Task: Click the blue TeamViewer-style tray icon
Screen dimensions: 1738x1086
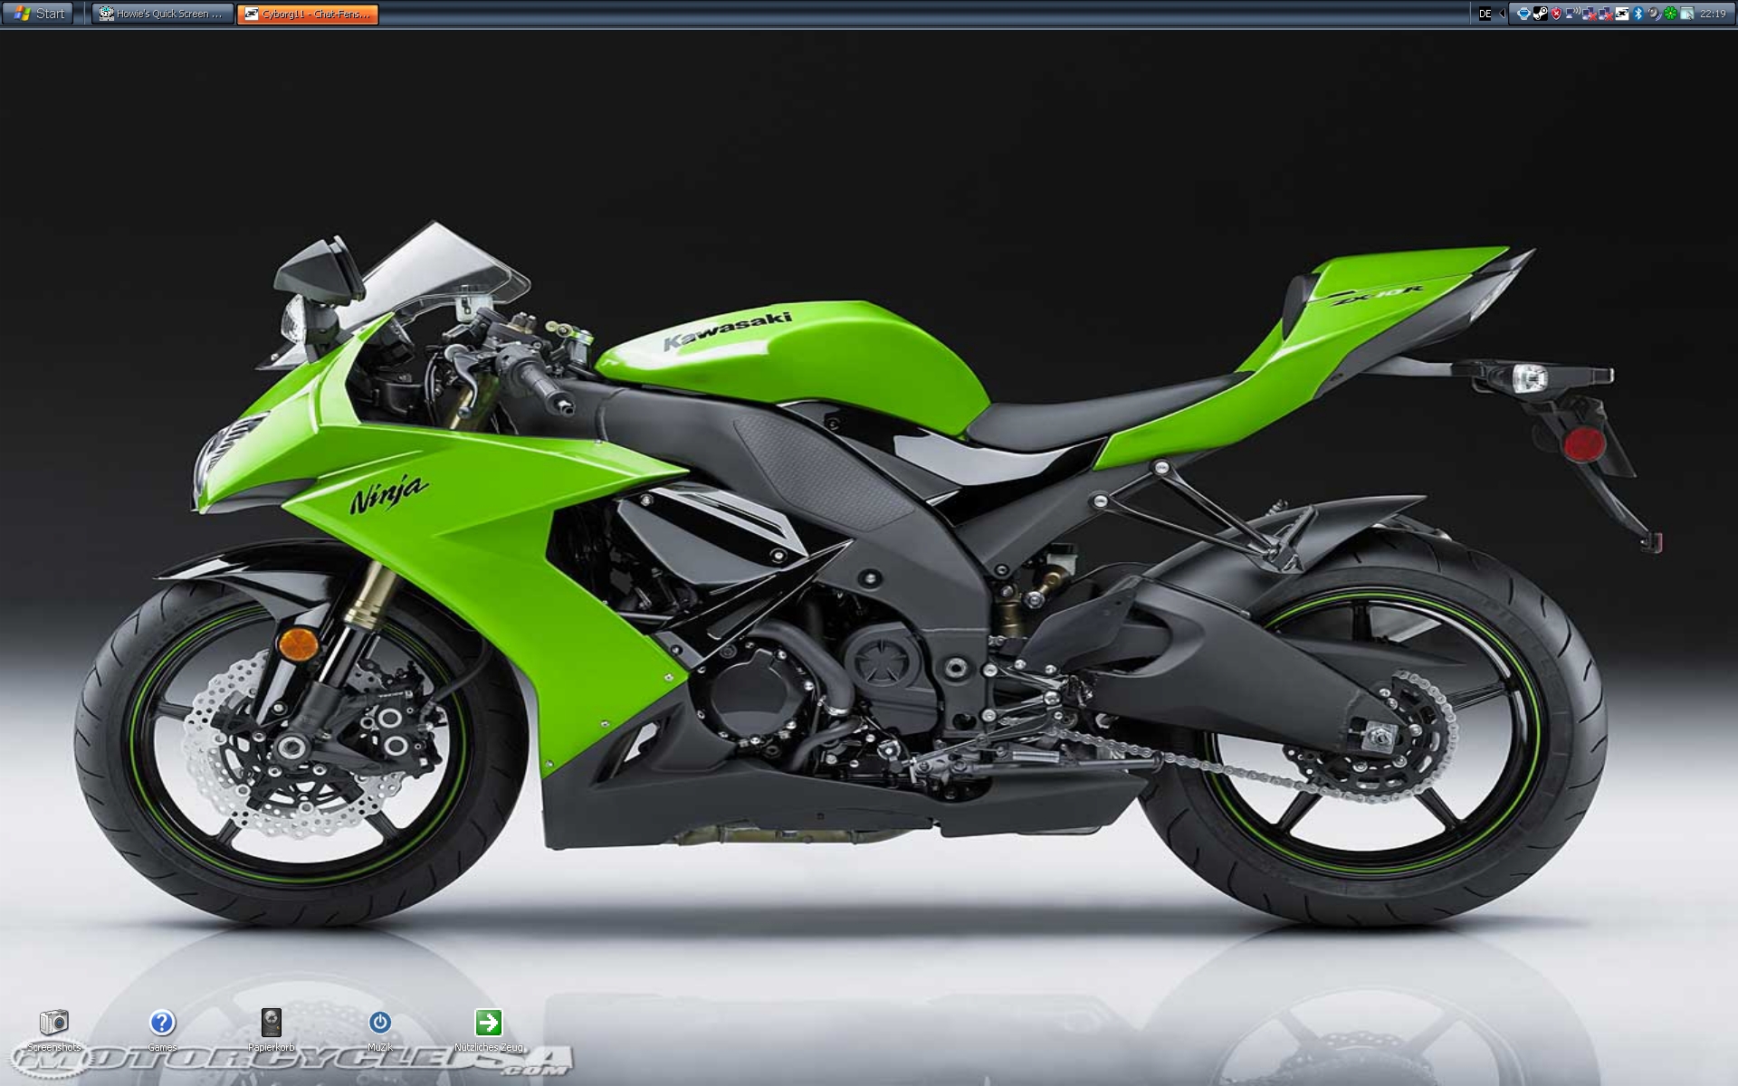Action: pos(1523,14)
